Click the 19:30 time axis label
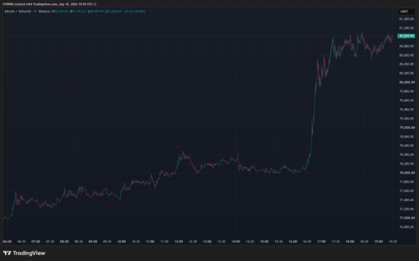 click(392, 241)
